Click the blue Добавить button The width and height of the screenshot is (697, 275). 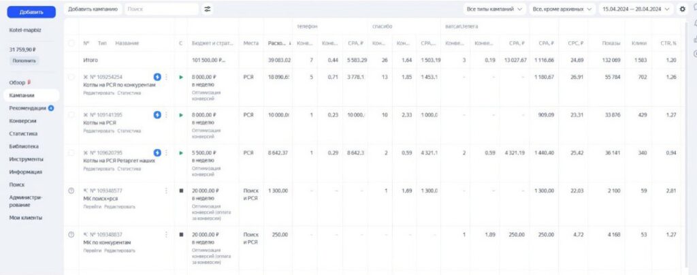click(31, 12)
